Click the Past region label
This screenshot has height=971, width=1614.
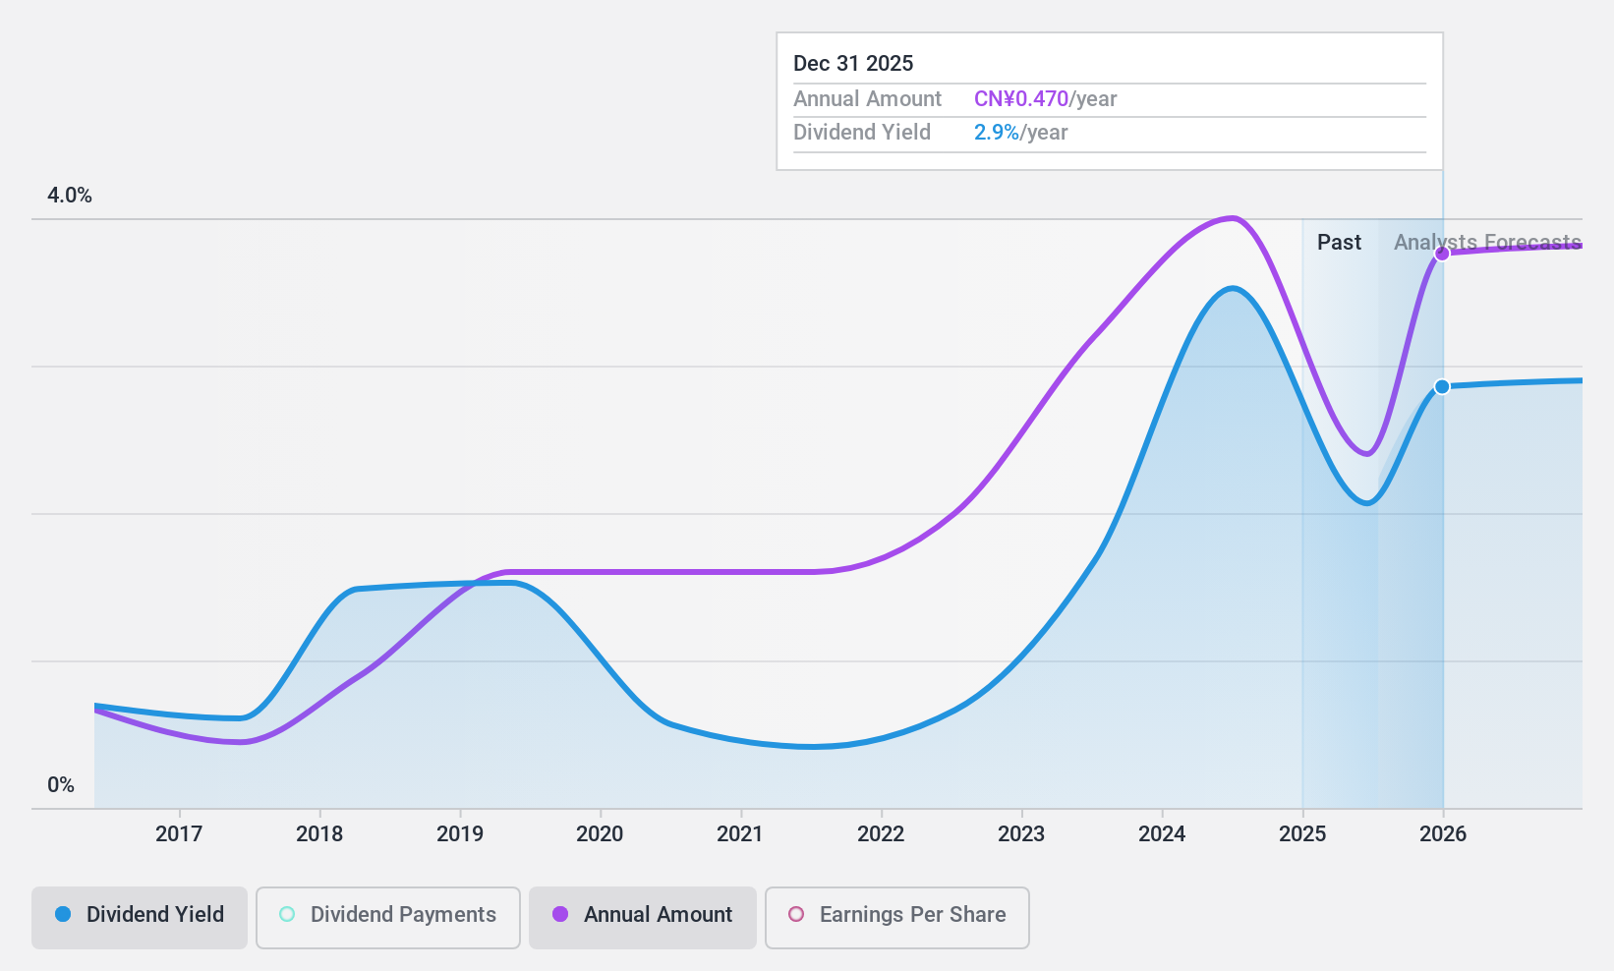click(1339, 243)
